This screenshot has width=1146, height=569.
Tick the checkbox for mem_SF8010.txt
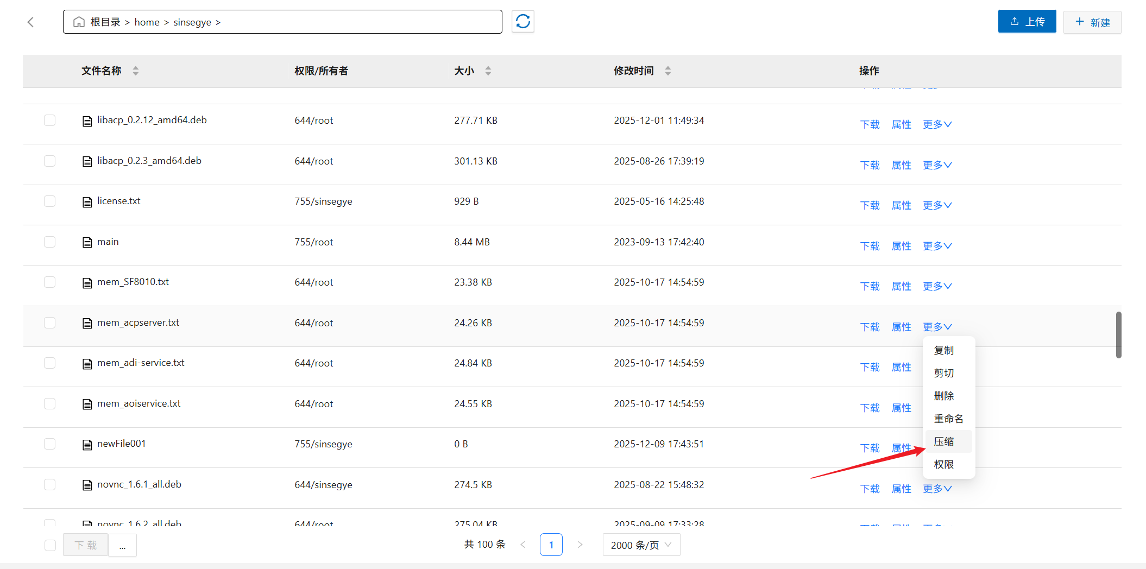click(49, 282)
